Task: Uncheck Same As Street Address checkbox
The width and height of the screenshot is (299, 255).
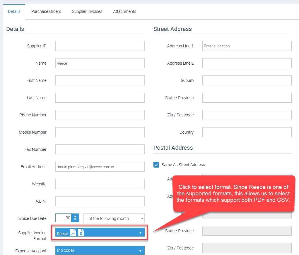Action: click(x=156, y=165)
